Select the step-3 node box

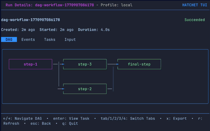point(85,64)
